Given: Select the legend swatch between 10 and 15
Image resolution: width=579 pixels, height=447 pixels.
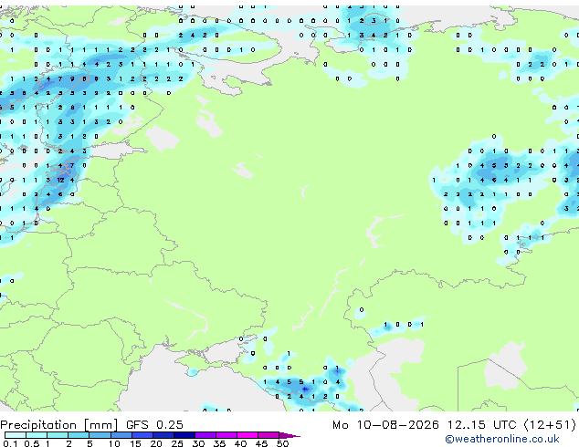Looking at the screenshot, I should pyautogui.click(x=121, y=435).
